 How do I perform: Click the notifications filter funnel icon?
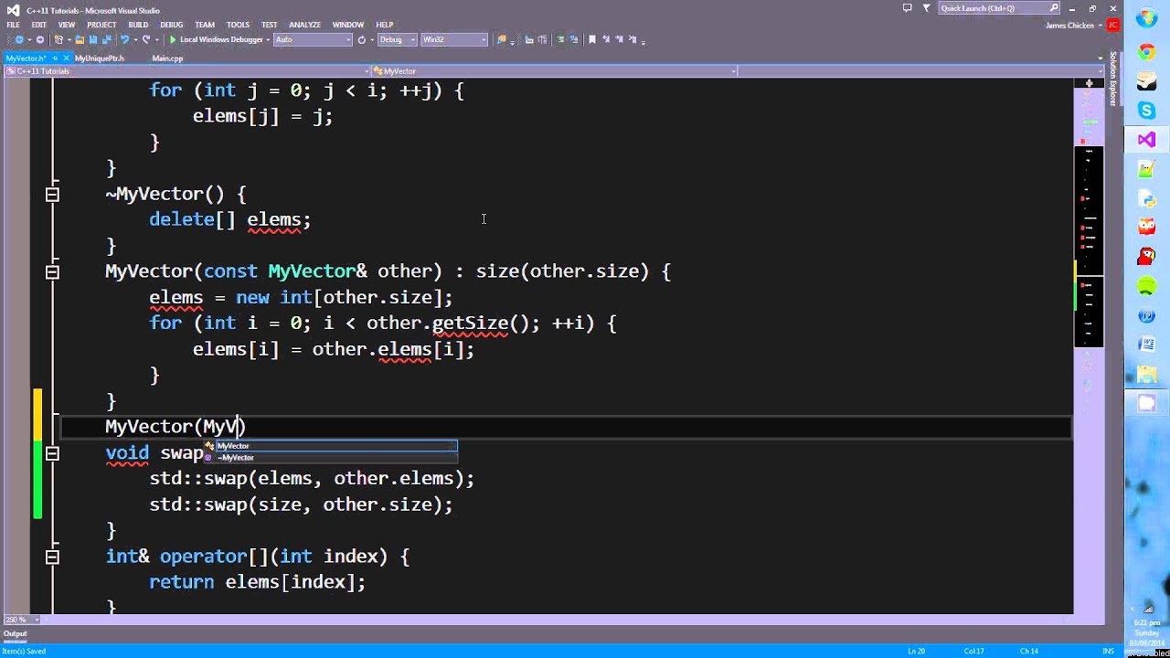(x=927, y=8)
